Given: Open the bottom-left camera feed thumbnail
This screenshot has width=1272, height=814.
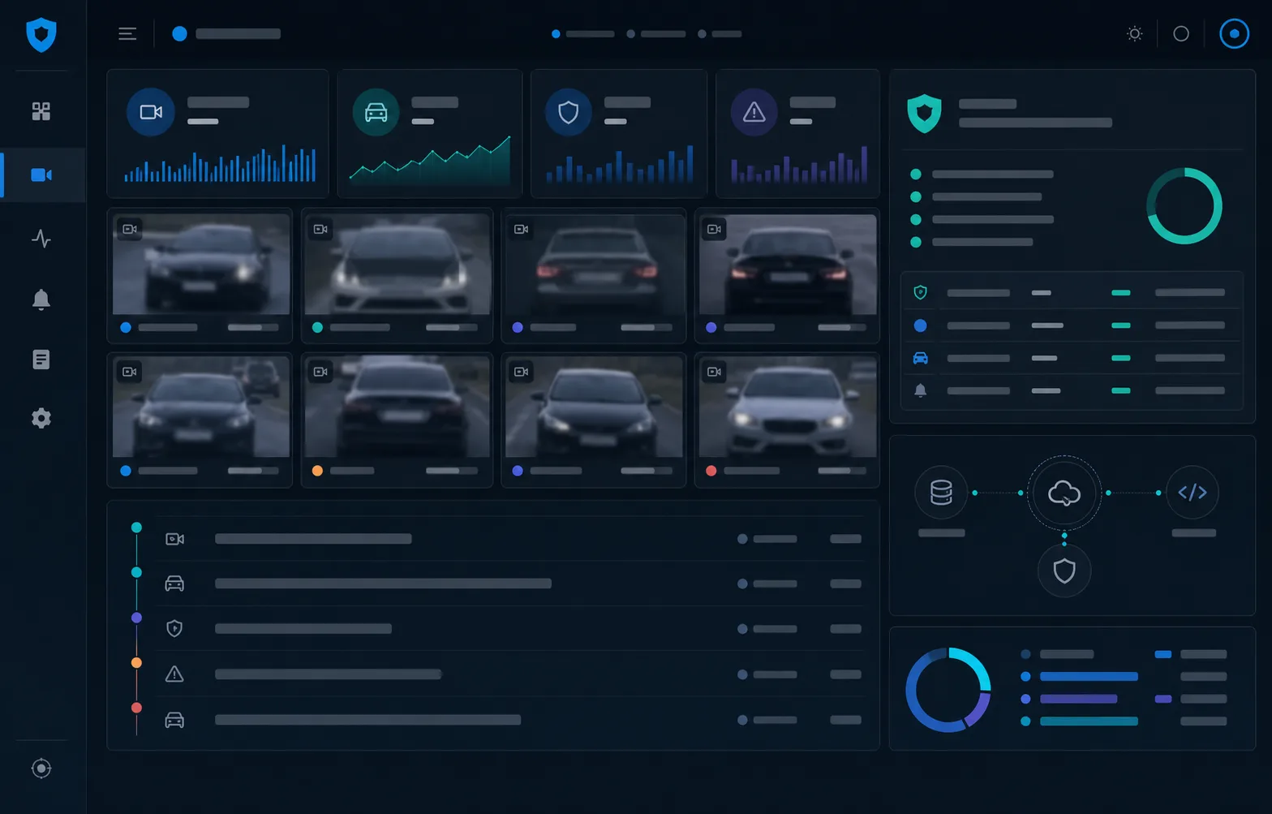Looking at the screenshot, I should point(201,407).
